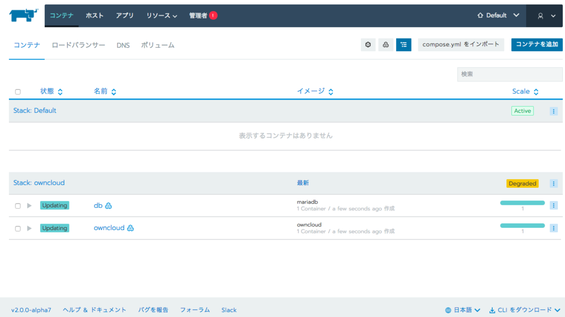565x317 pixels.
Task: Click the globe language icon
Action: pyautogui.click(x=448, y=310)
